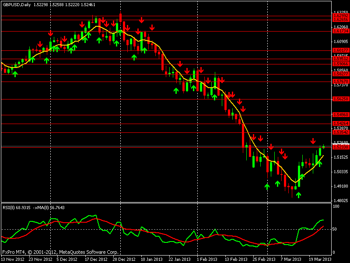Click the 1.50335 price axis value
The width and height of the screenshot is (350, 263).
(x=341, y=172)
